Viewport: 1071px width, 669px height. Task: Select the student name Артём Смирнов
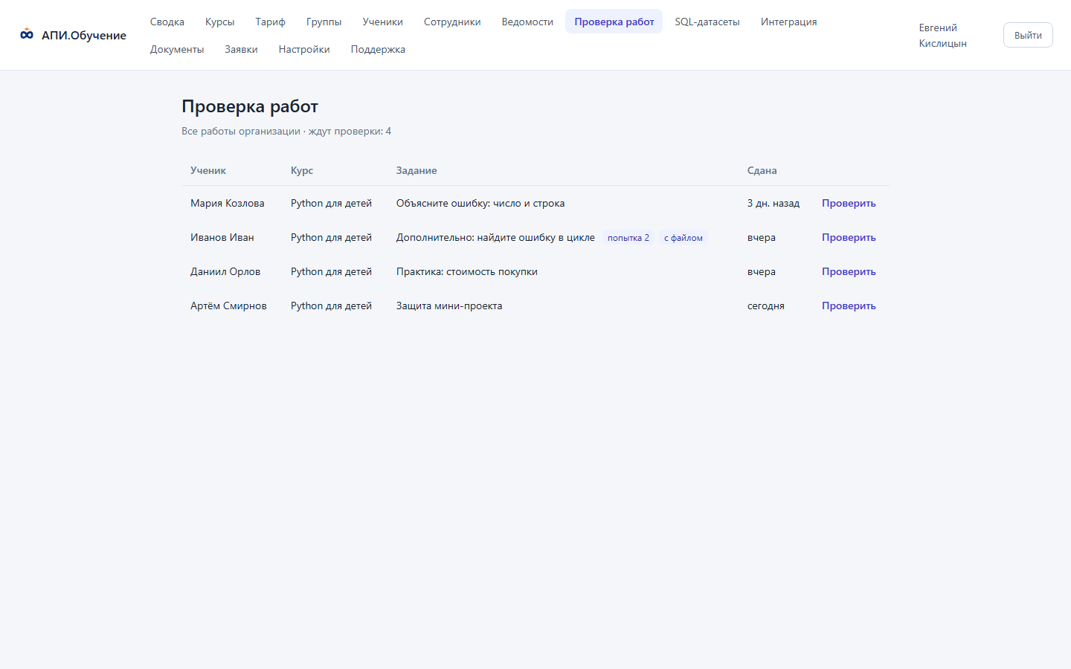[228, 306]
